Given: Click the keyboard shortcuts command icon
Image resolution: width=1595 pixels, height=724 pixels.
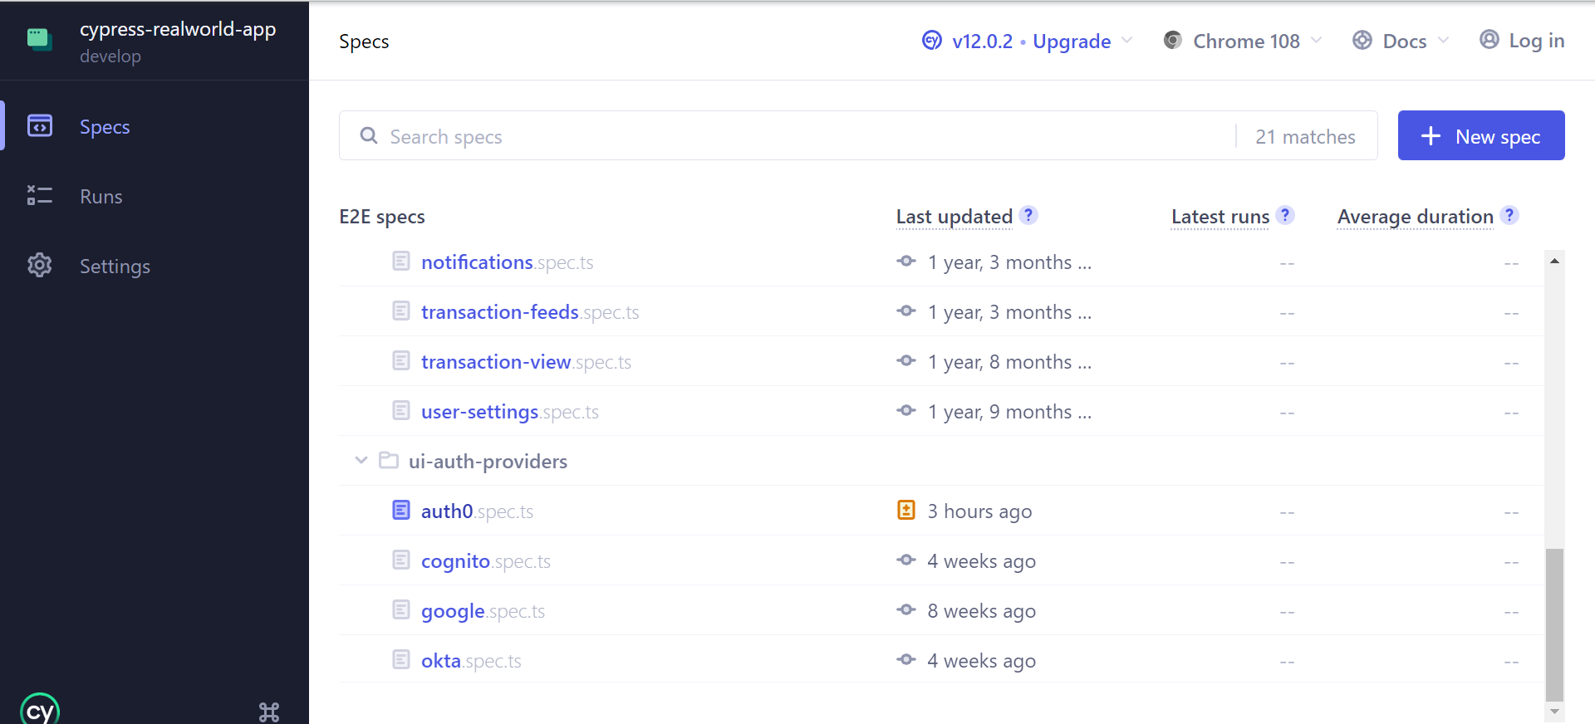Looking at the screenshot, I should [269, 712].
